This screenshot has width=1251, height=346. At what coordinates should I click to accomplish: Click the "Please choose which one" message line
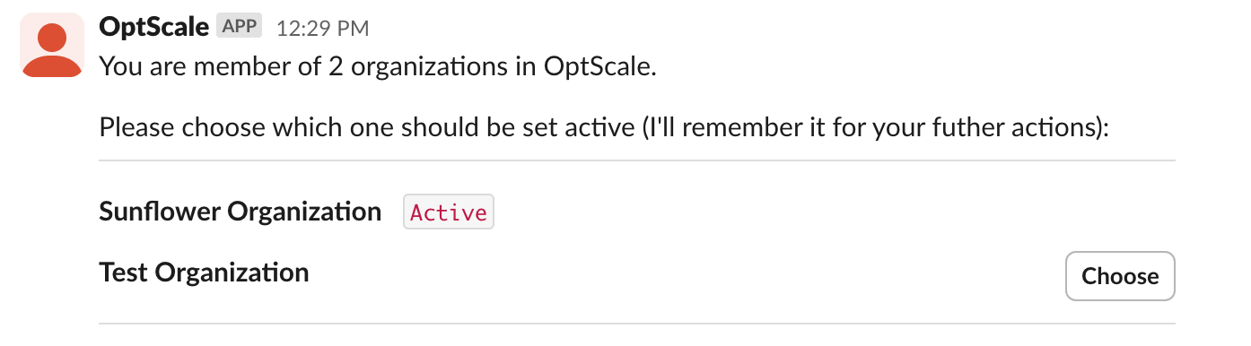605,127
